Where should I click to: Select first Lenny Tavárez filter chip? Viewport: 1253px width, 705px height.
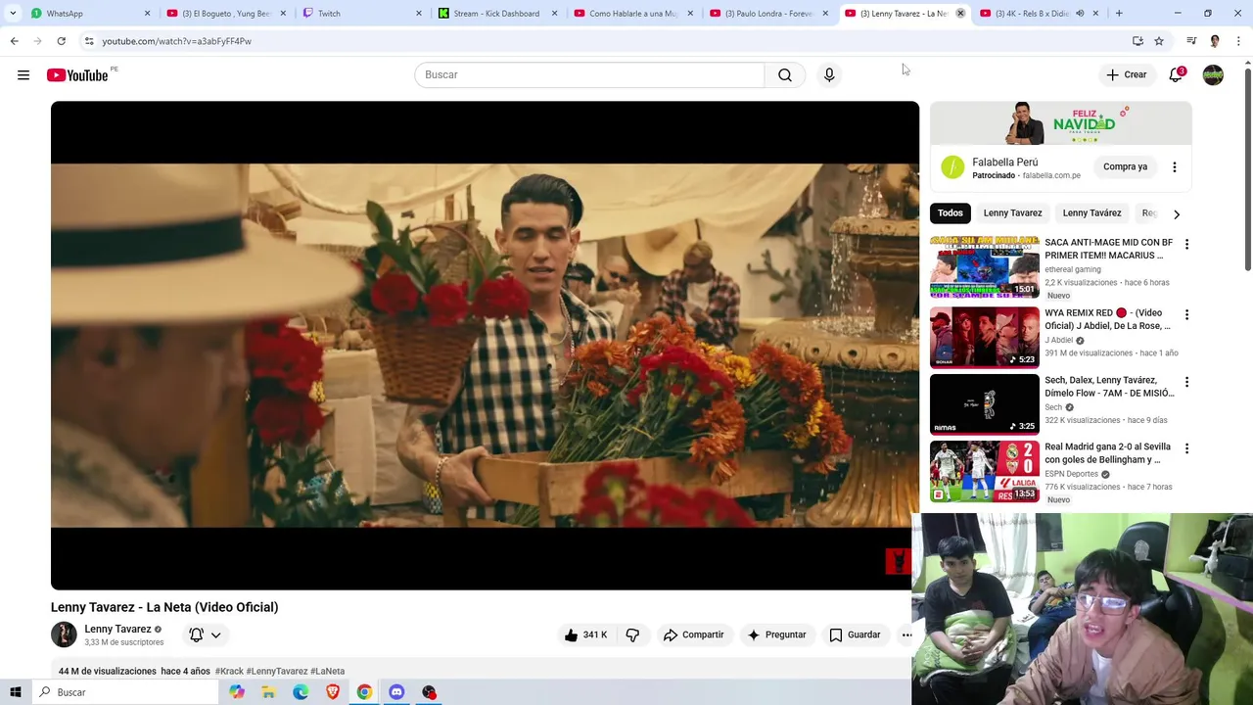1012,213
